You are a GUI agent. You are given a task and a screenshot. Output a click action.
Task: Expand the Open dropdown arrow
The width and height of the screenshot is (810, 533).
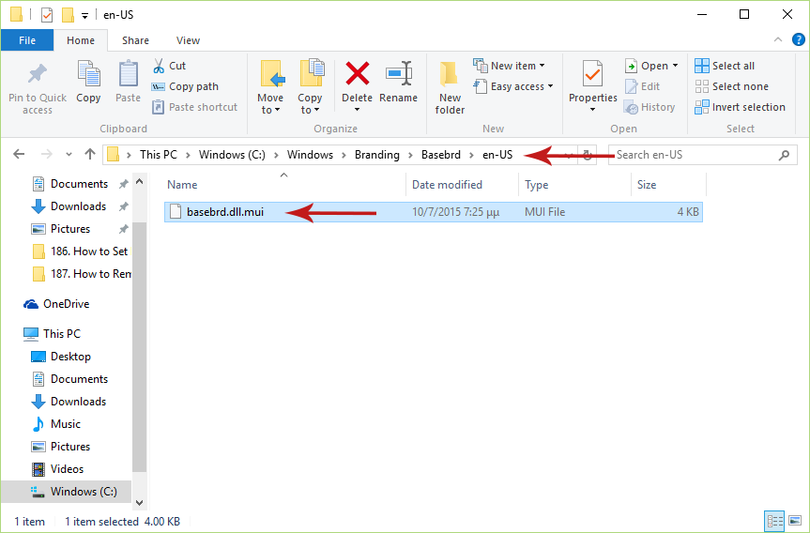coord(675,66)
